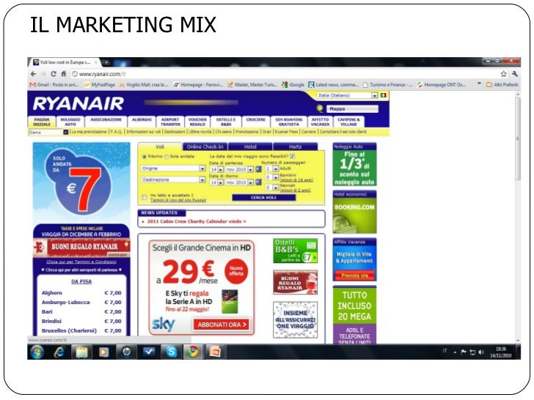Click the browser forward arrow
Screen dimensions: 534x400
pyautogui.click(x=43, y=74)
